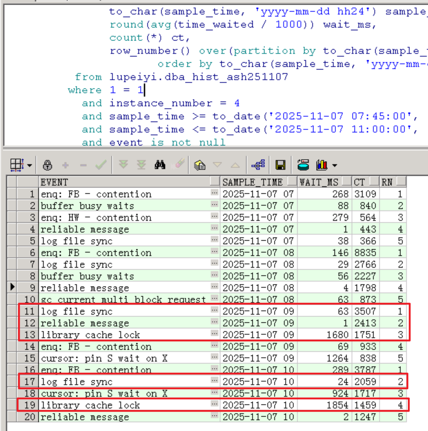
Task: Click small sort box in SAMPLE_TIME header
Action: pyautogui.click(x=292, y=181)
